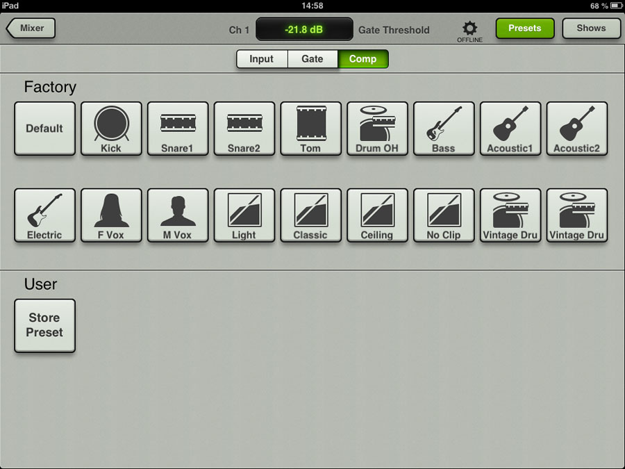Screen dimensions: 625x469
Task: Load the Bass guitar preset
Action: pos(444,129)
